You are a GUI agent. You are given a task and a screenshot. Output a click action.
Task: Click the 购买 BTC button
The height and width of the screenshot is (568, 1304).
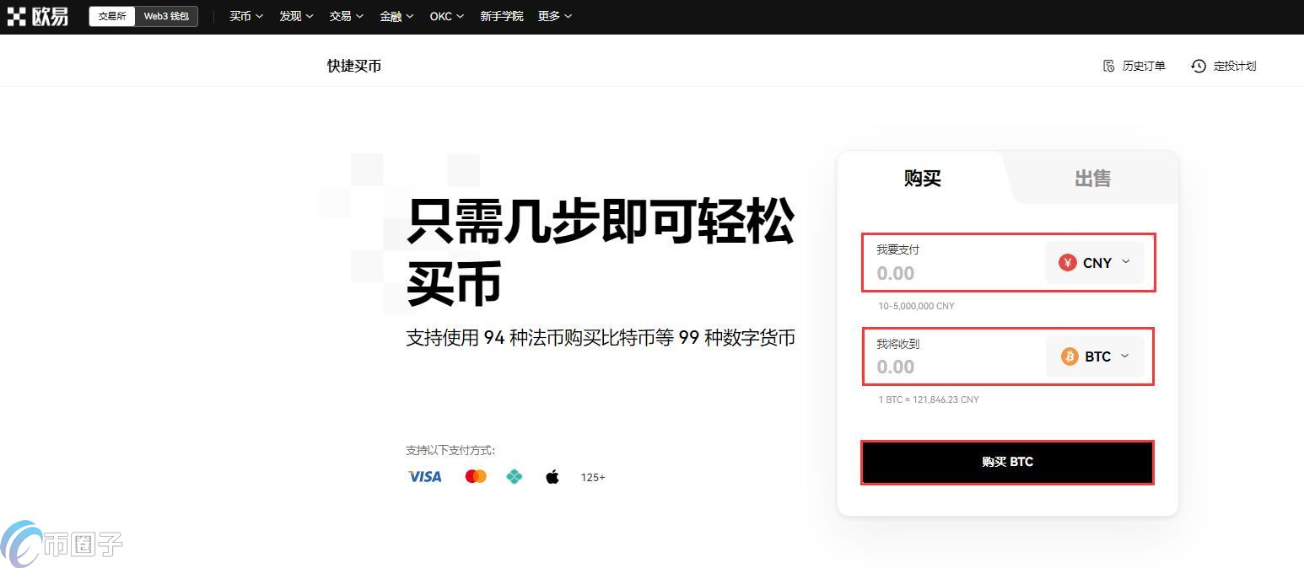pyautogui.click(x=1007, y=462)
